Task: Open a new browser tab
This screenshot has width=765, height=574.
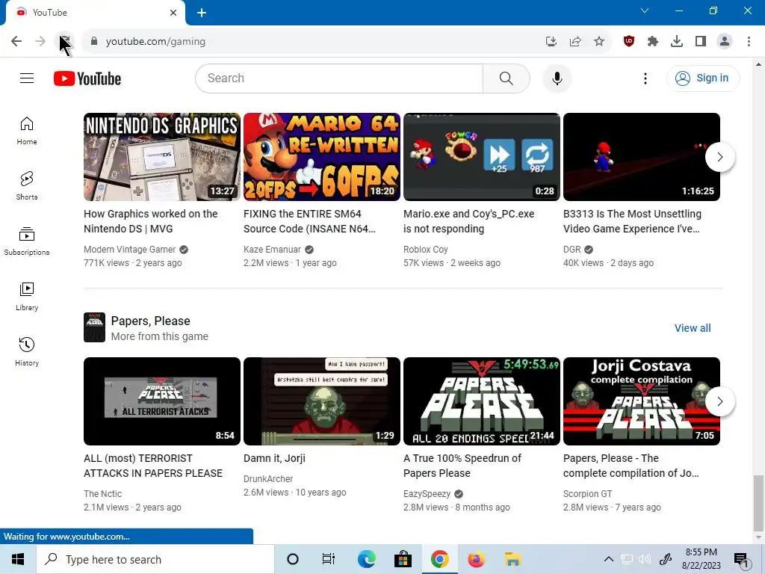Action: tap(202, 13)
